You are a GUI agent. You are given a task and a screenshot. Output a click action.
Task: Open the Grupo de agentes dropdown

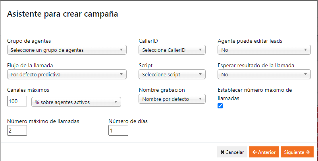(x=67, y=50)
